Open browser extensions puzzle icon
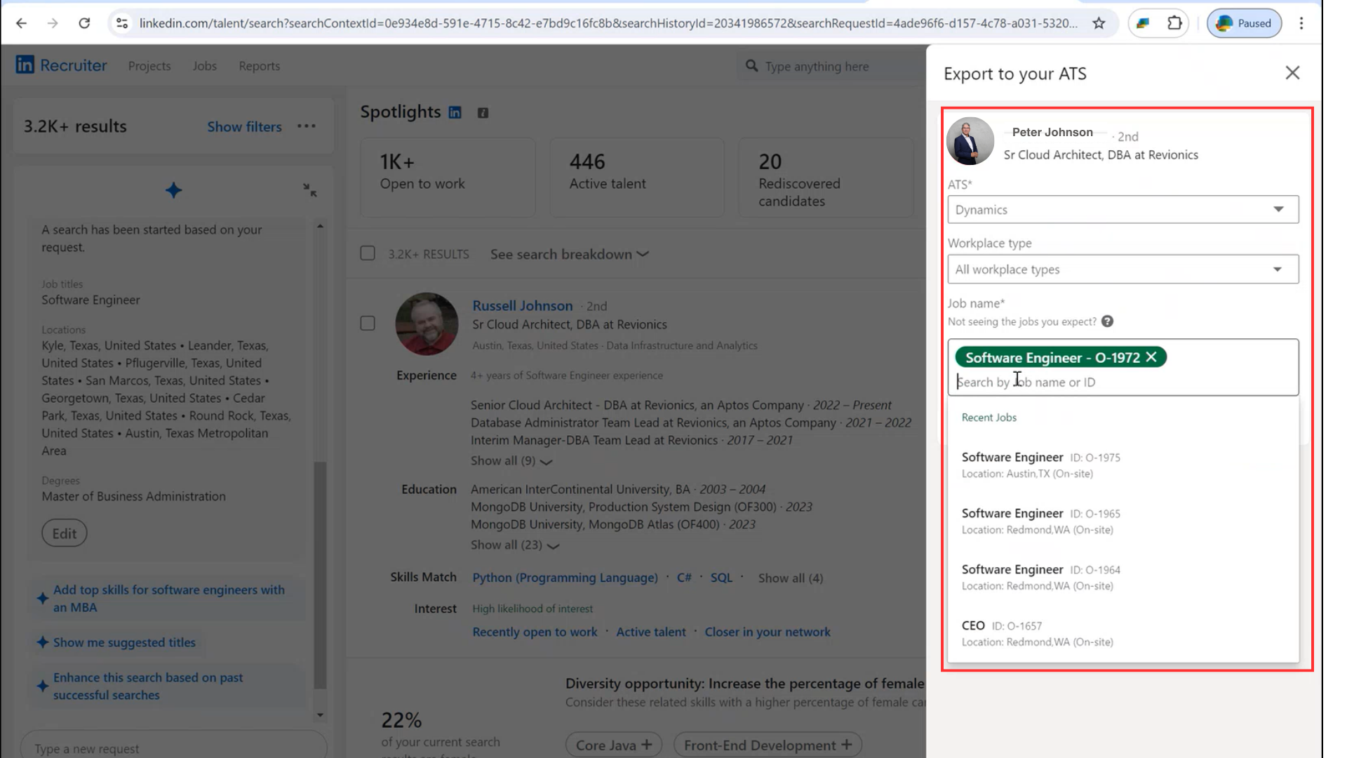The width and height of the screenshot is (1347, 758). click(1174, 23)
